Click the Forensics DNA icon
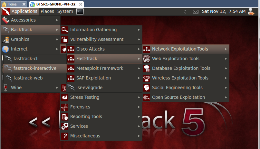260x149 pixels. click(x=65, y=107)
